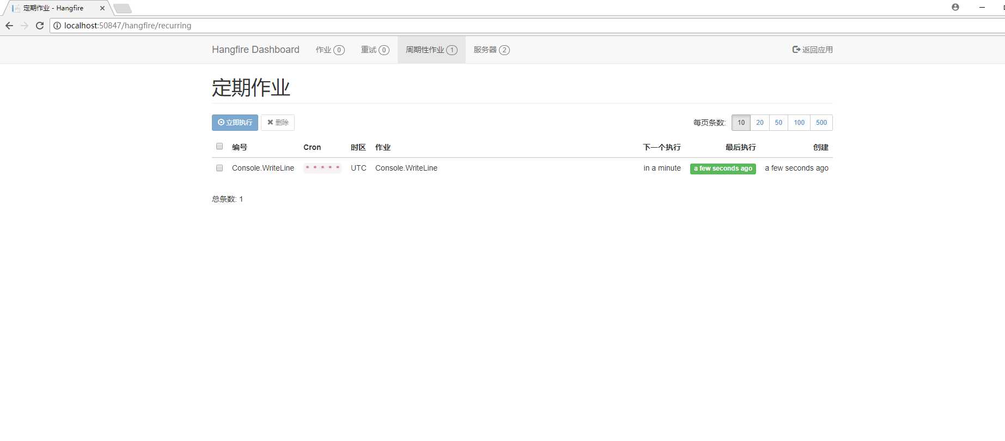The image size is (1005, 441).
Task: Click the Cron column header
Action: click(x=312, y=147)
